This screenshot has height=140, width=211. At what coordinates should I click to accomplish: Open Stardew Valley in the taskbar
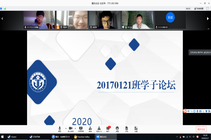pyautogui.click(x=83, y=137)
